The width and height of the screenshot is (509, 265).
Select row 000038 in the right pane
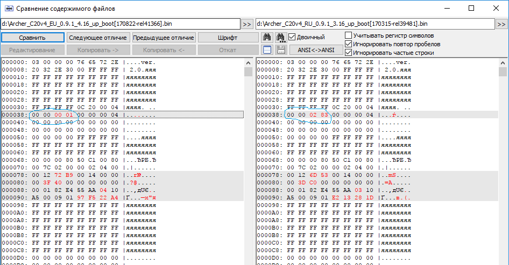pos(377,115)
